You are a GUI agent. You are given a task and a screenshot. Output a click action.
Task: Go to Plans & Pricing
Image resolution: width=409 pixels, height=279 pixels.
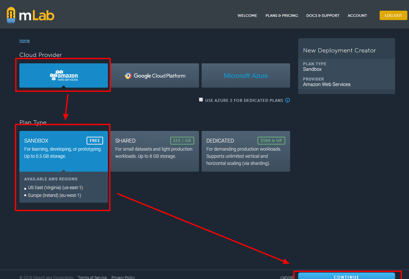point(282,16)
